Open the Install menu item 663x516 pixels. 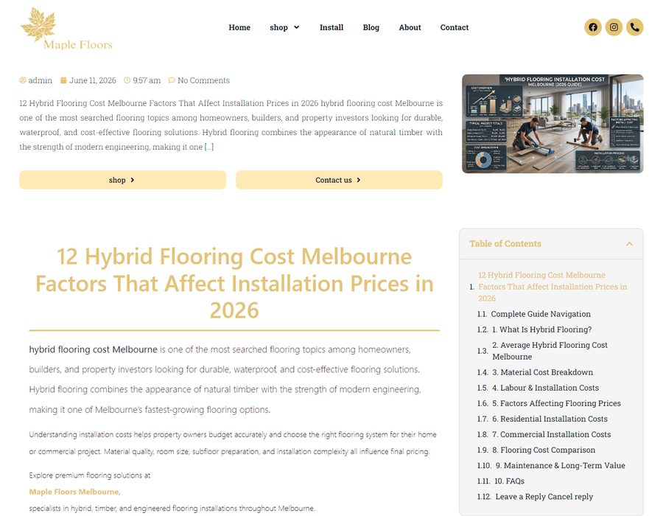331,27
